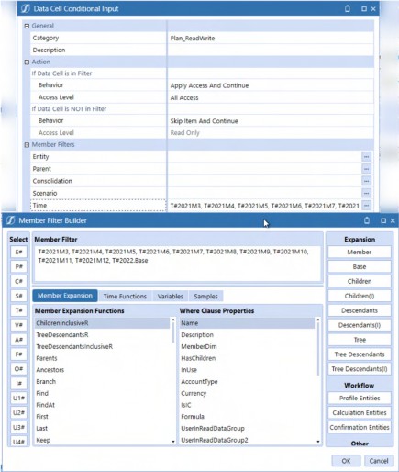
Task: Click the U3# selector button
Action: click(x=18, y=427)
